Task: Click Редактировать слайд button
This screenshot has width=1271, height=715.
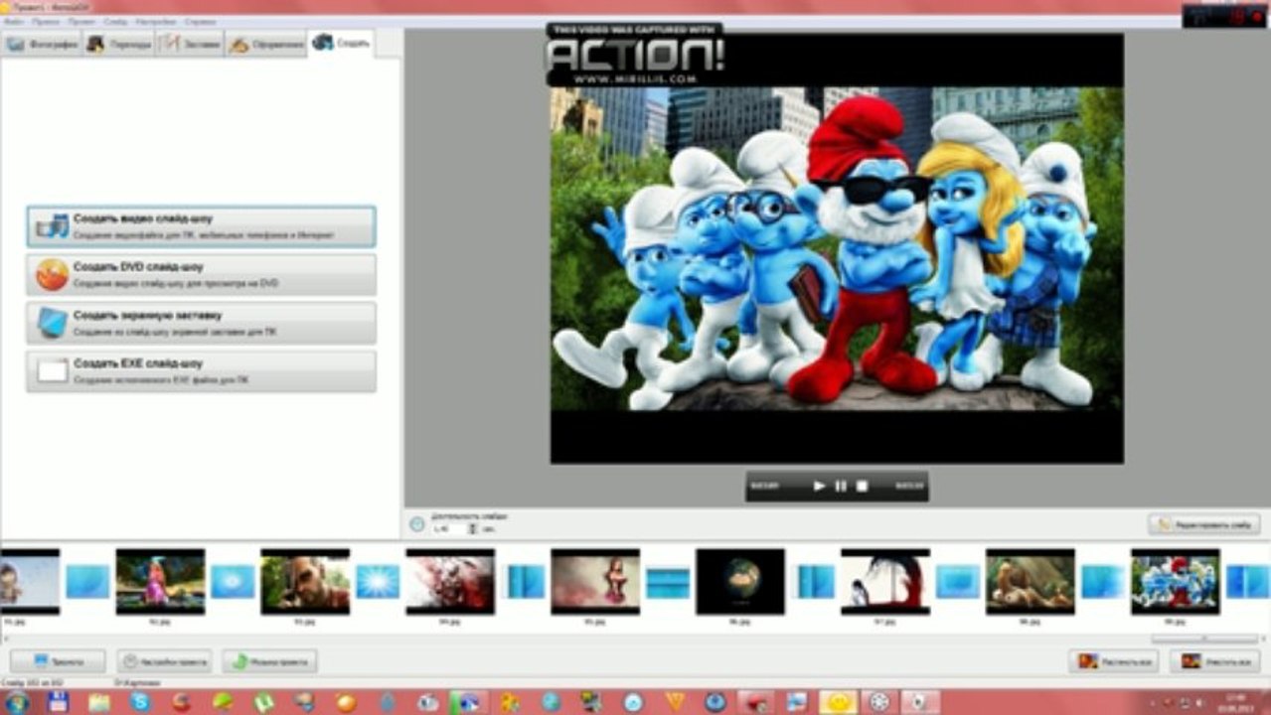Action: [x=1204, y=524]
